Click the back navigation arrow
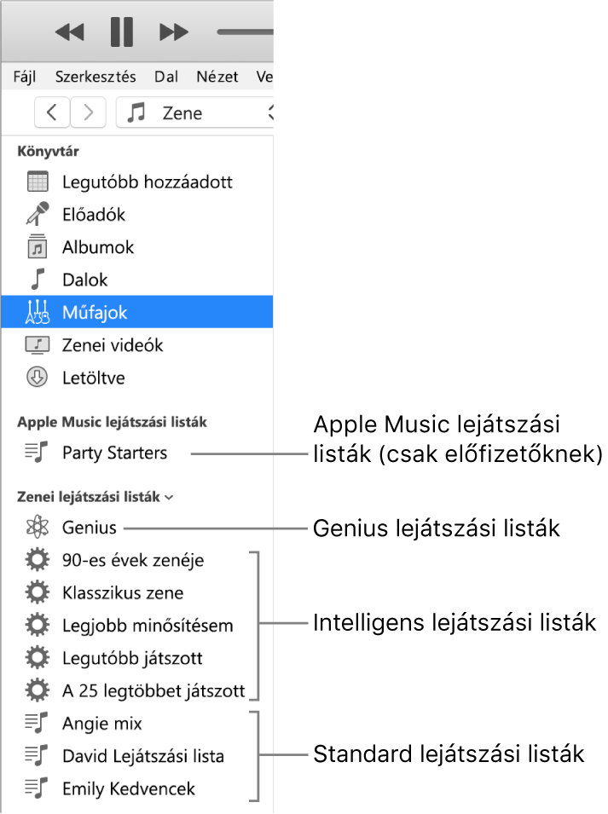 pyautogui.click(x=52, y=112)
